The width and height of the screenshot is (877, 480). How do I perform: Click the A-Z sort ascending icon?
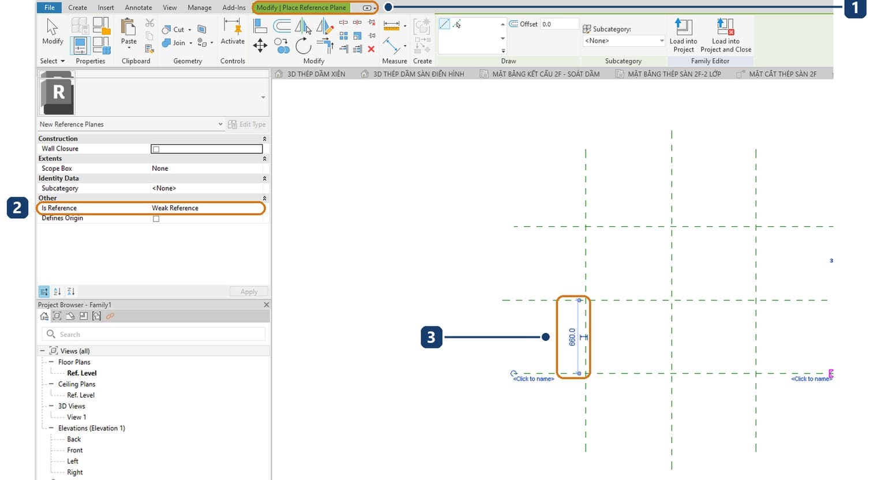coord(57,291)
